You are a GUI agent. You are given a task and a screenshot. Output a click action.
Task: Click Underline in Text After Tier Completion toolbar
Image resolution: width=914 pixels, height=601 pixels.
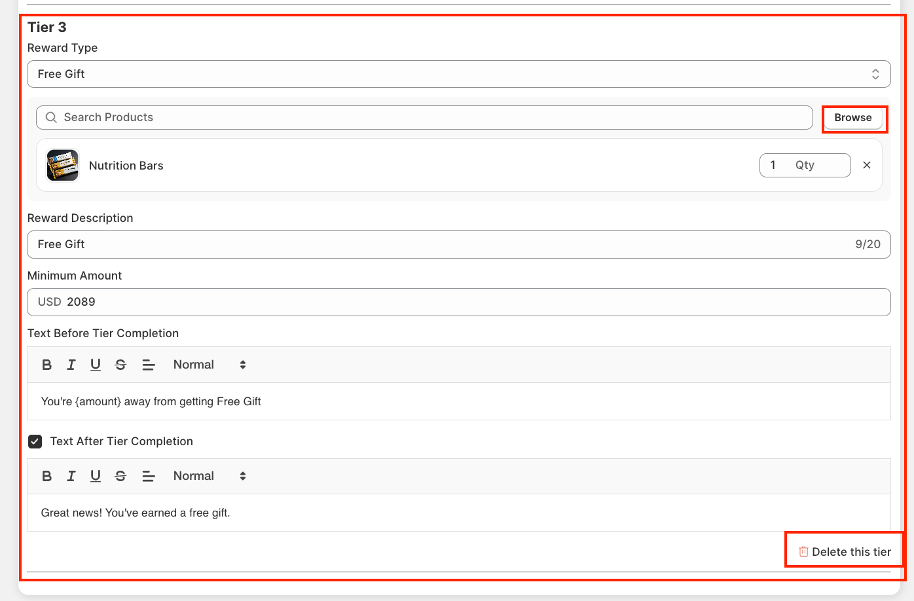coord(96,476)
